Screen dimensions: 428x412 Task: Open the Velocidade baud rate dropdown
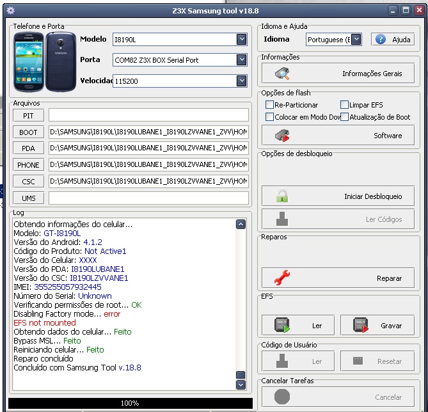tap(242, 81)
